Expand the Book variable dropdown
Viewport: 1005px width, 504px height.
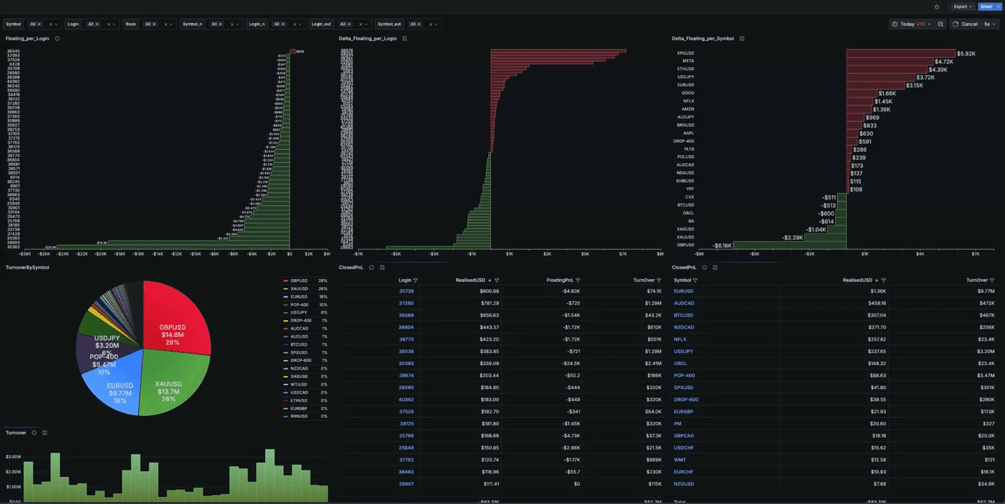click(172, 24)
